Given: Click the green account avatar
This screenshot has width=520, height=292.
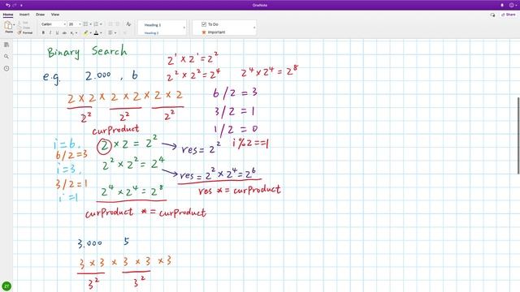Looking at the screenshot, I should pyautogui.click(x=6, y=286).
